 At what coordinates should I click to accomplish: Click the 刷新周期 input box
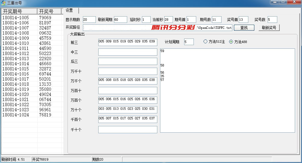(x=120, y=20)
